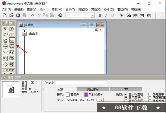Click the Cut scissors icon
166x113 pixels.
coord(39,16)
